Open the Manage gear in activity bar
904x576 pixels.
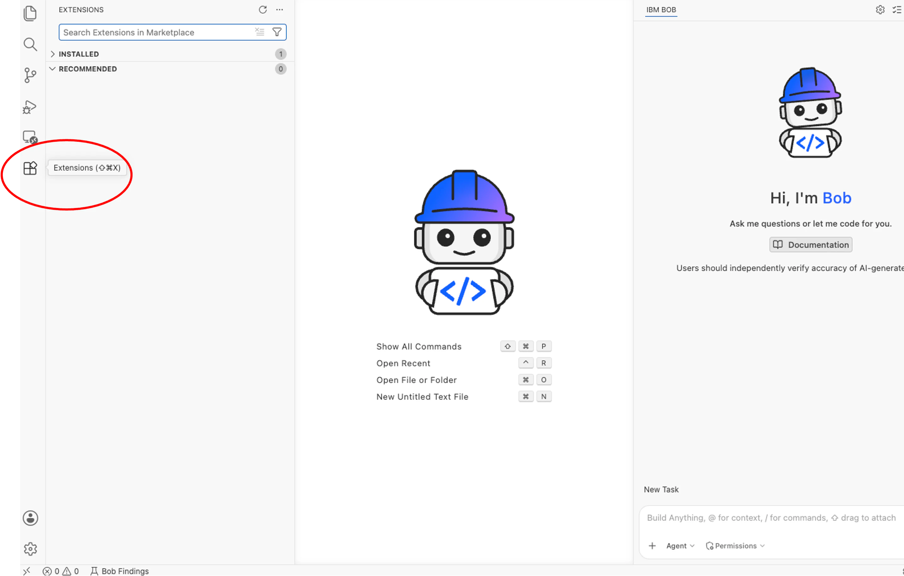[x=31, y=549]
